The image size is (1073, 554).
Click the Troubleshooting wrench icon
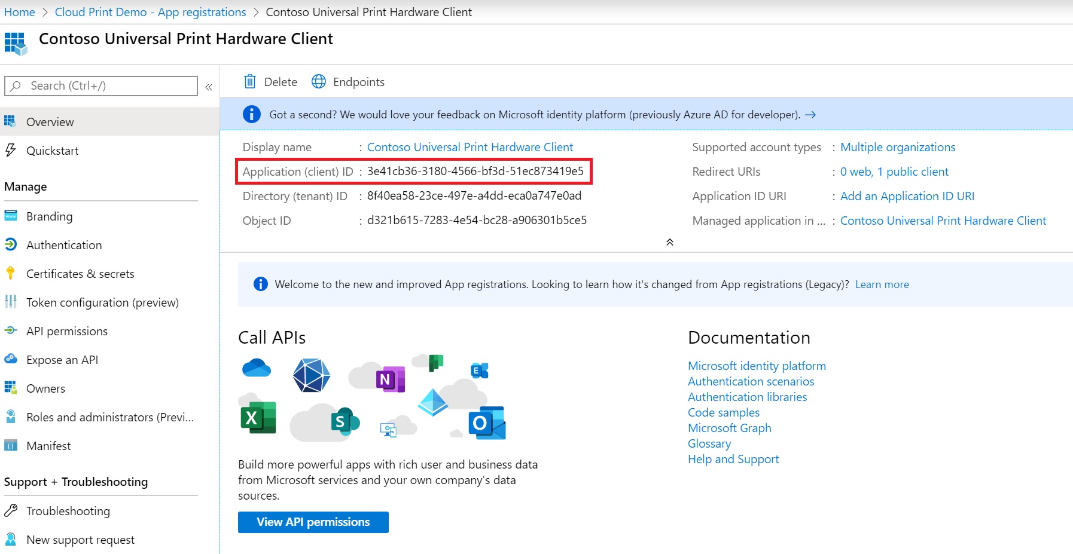click(x=11, y=510)
